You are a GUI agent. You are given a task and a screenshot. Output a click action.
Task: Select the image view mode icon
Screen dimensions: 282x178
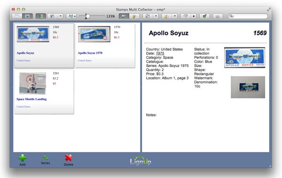(27, 16)
